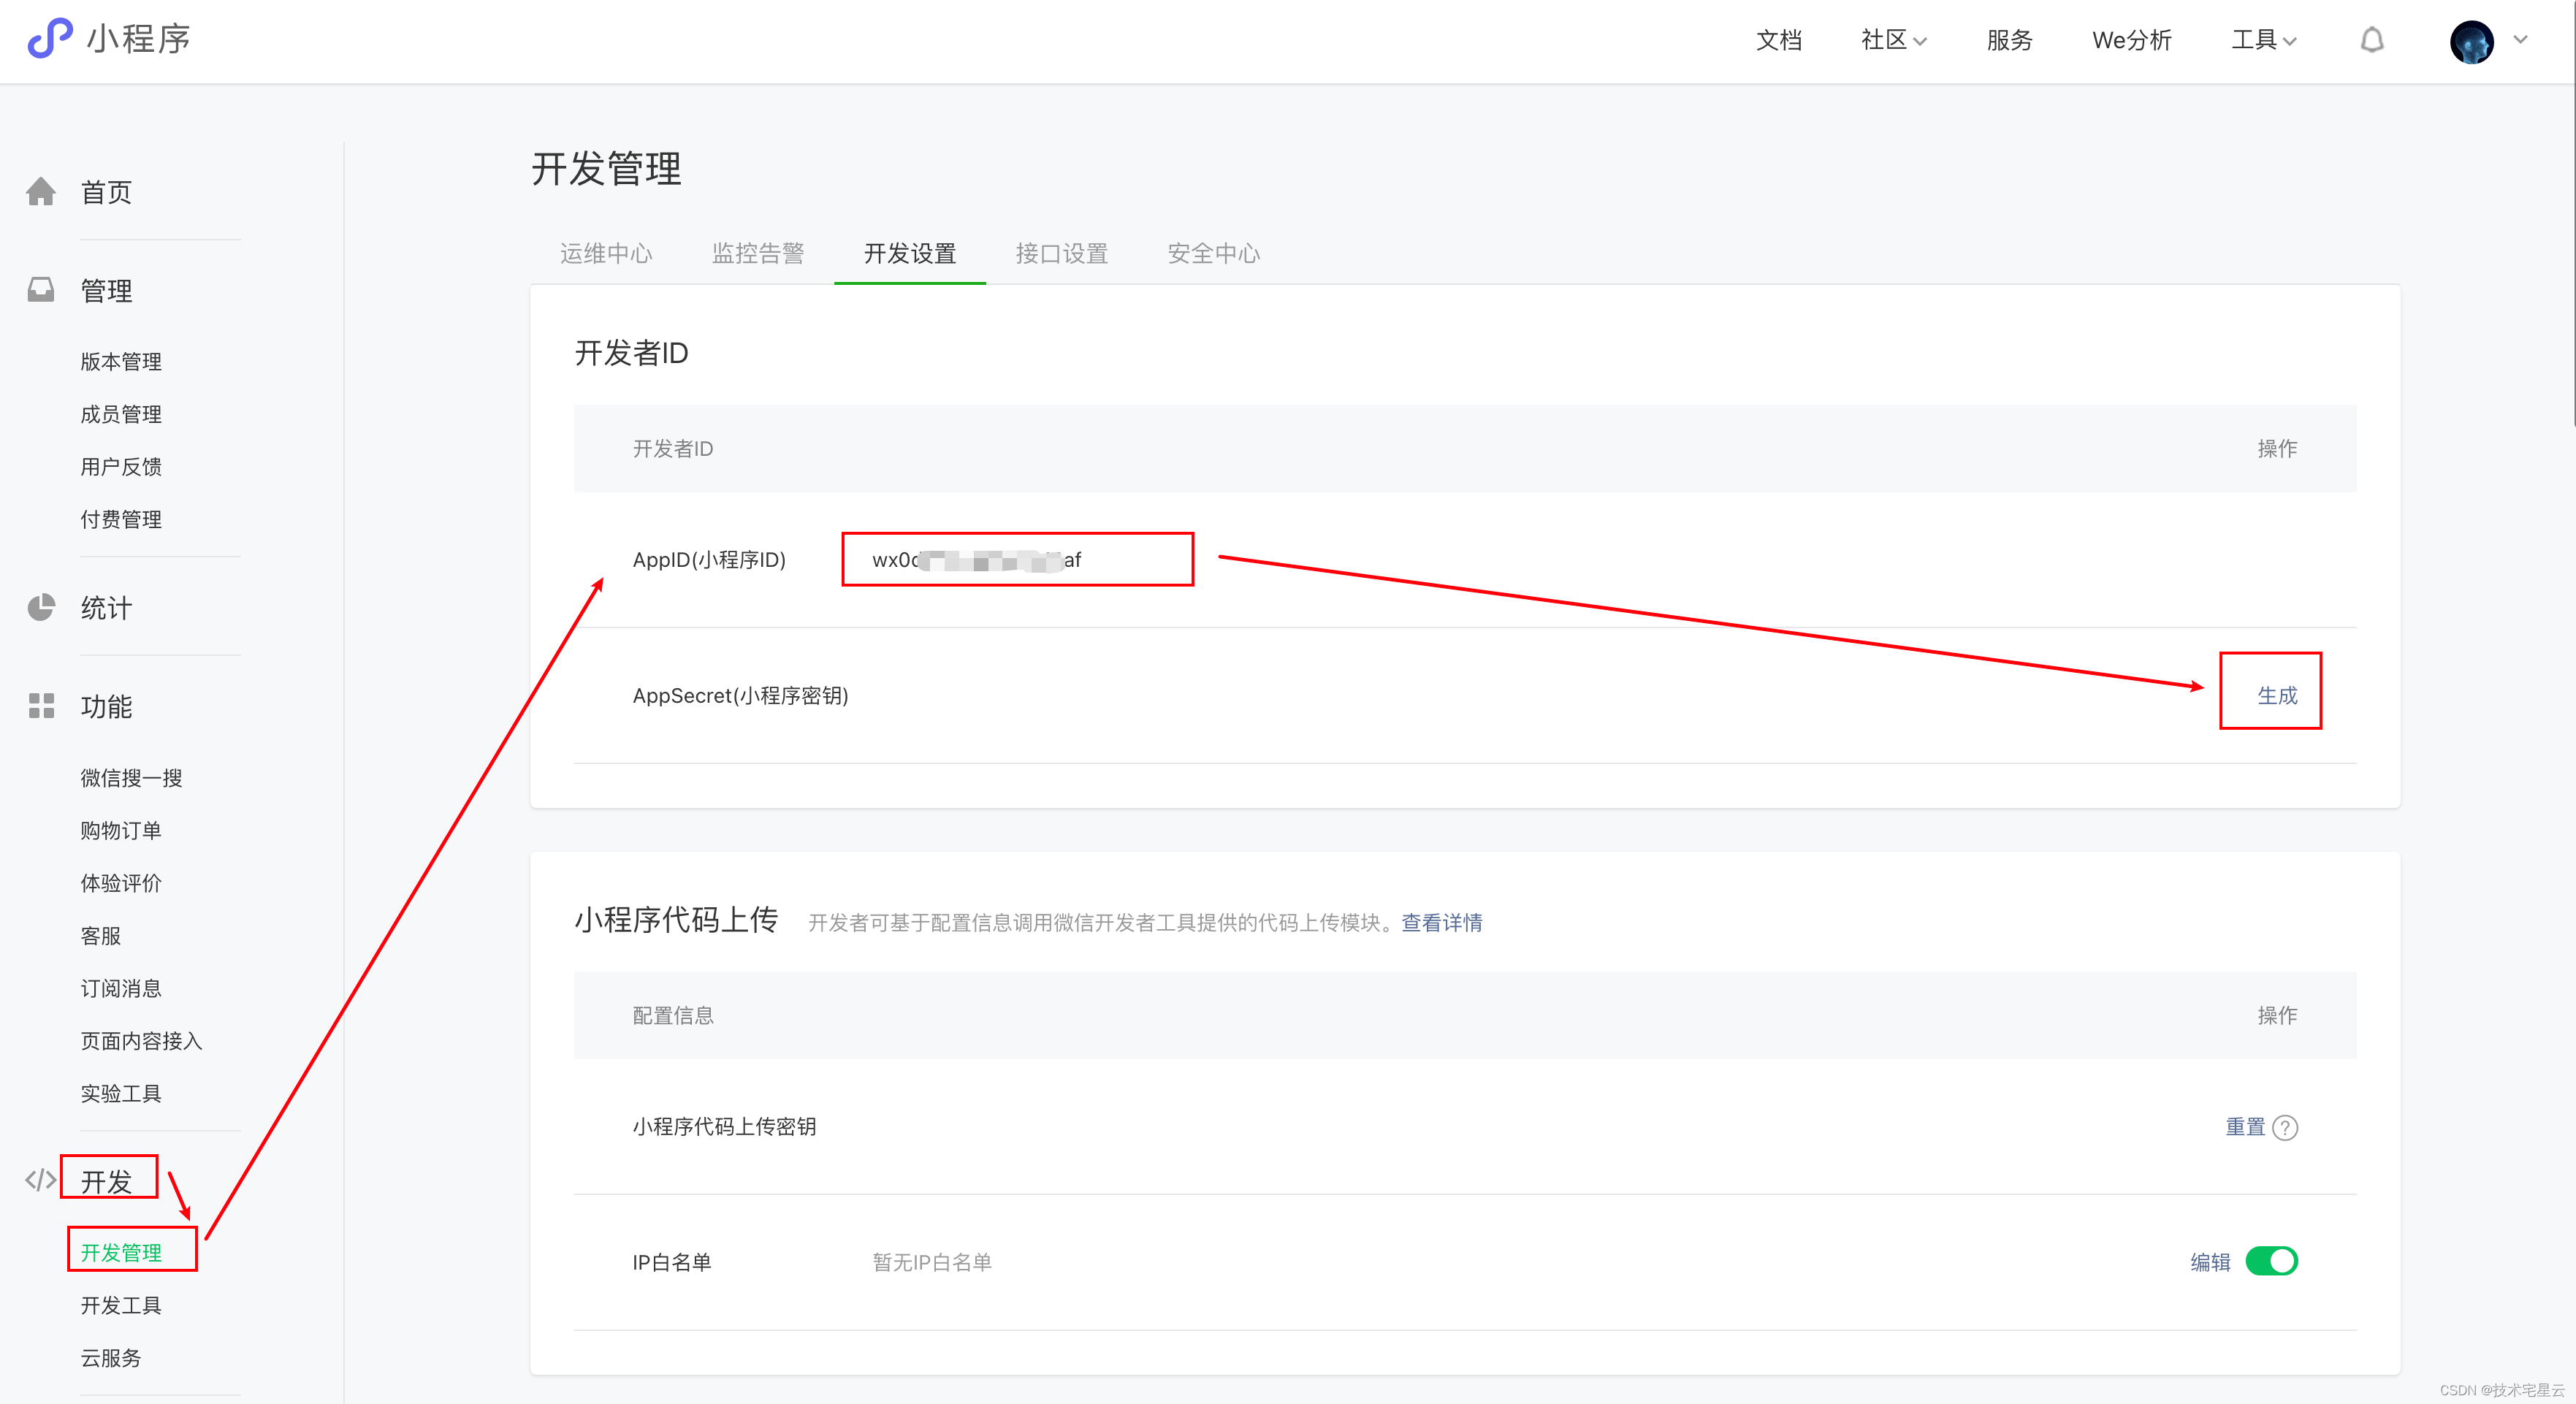2576x1404 pixels.
Task: Click the home icon beside 首页
Action: [41, 191]
